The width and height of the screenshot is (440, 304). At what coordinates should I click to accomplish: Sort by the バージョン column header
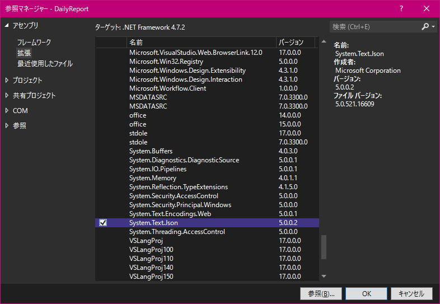(296, 43)
